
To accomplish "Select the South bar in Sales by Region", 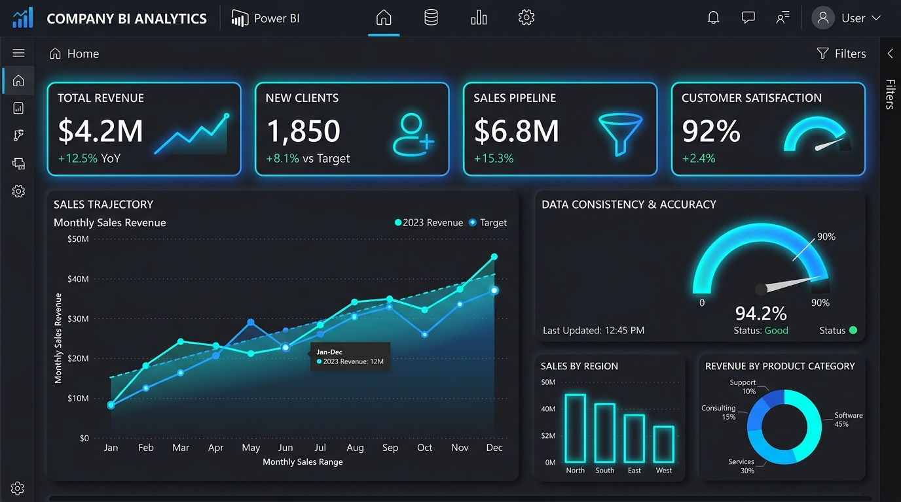I will [x=605, y=433].
